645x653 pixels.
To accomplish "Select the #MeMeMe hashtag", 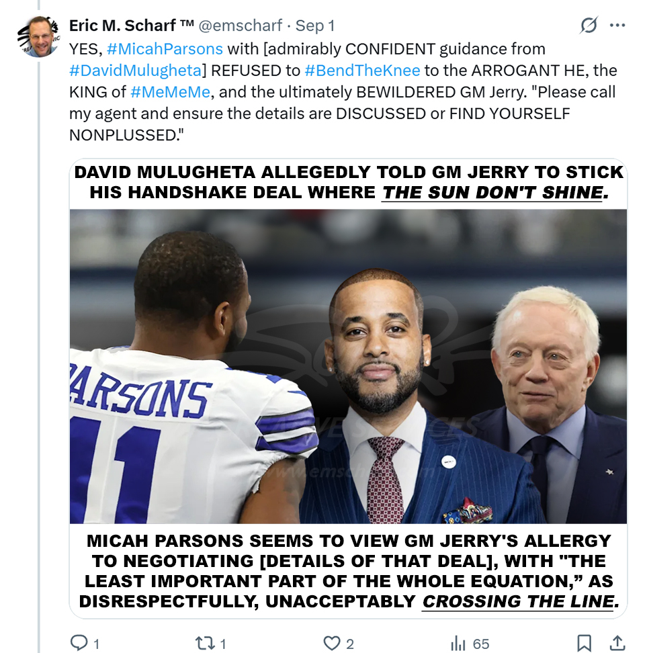I will pyautogui.click(x=171, y=91).
